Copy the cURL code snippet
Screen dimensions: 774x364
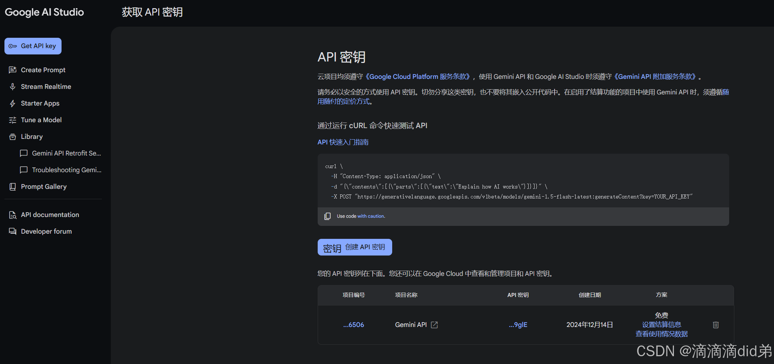click(327, 216)
